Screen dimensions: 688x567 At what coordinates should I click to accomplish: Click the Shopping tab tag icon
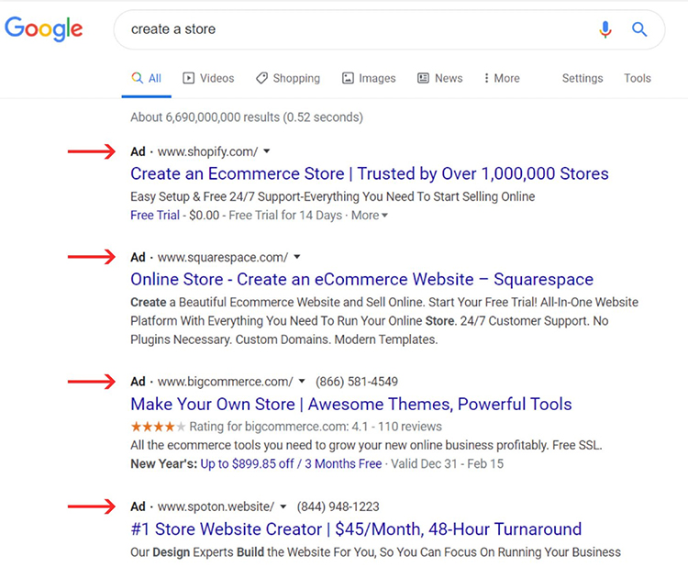(261, 78)
